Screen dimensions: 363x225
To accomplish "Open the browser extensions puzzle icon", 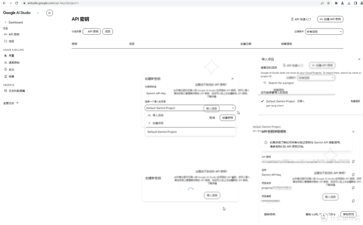I will [336, 3].
